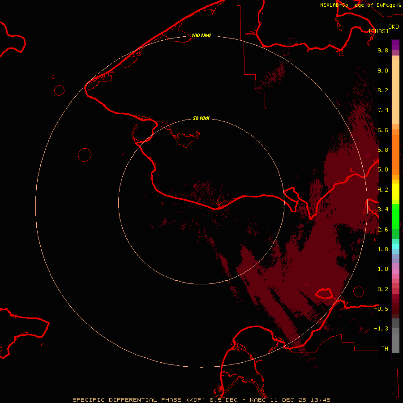This screenshot has width=403, height=403.
Task: Pick the pink band of the color scale
Action: tap(395, 271)
